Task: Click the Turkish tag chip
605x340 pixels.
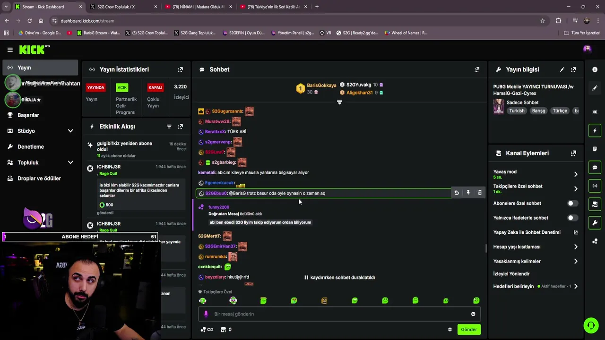Action: (x=517, y=111)
